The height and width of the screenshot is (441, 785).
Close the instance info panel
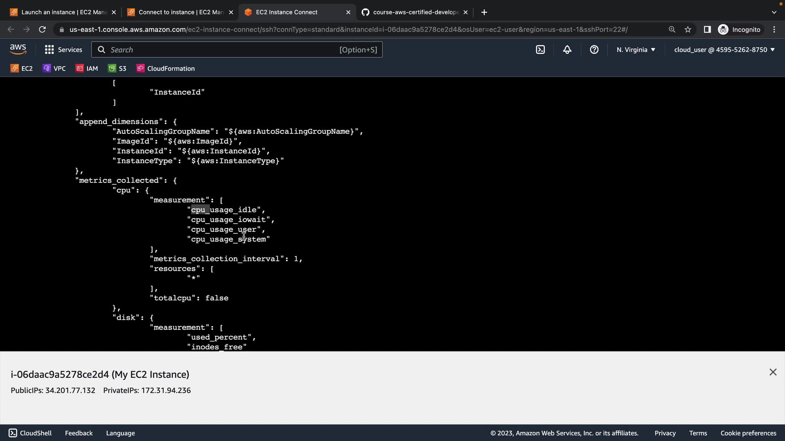[773, 372]
